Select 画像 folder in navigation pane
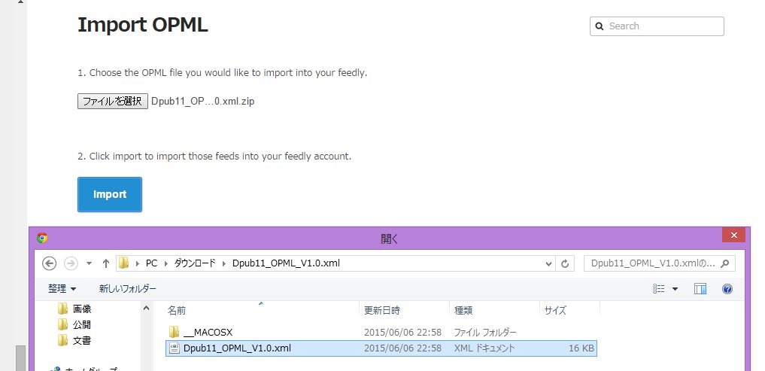This screenshot has height=371, width=765. coord(82,309)
